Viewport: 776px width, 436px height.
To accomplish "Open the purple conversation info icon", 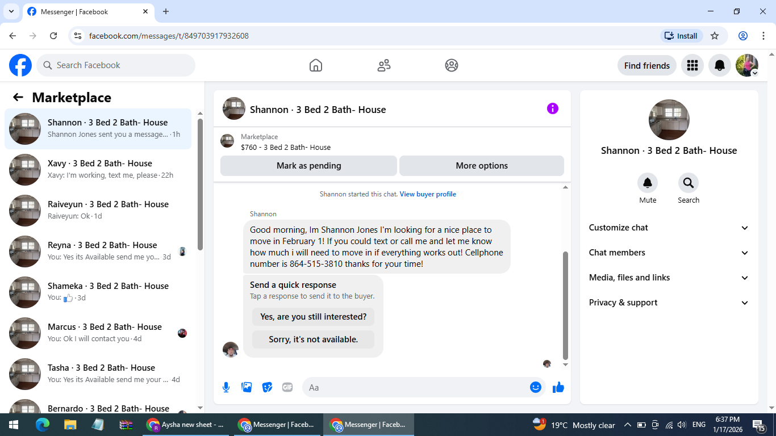I will 553,108.
